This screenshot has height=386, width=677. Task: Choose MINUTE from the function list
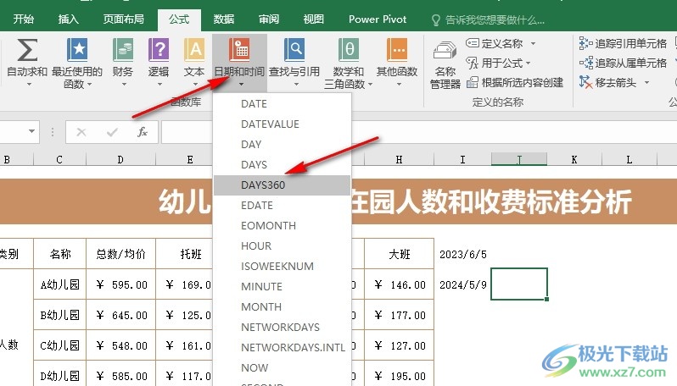click(x=283, y=286)
